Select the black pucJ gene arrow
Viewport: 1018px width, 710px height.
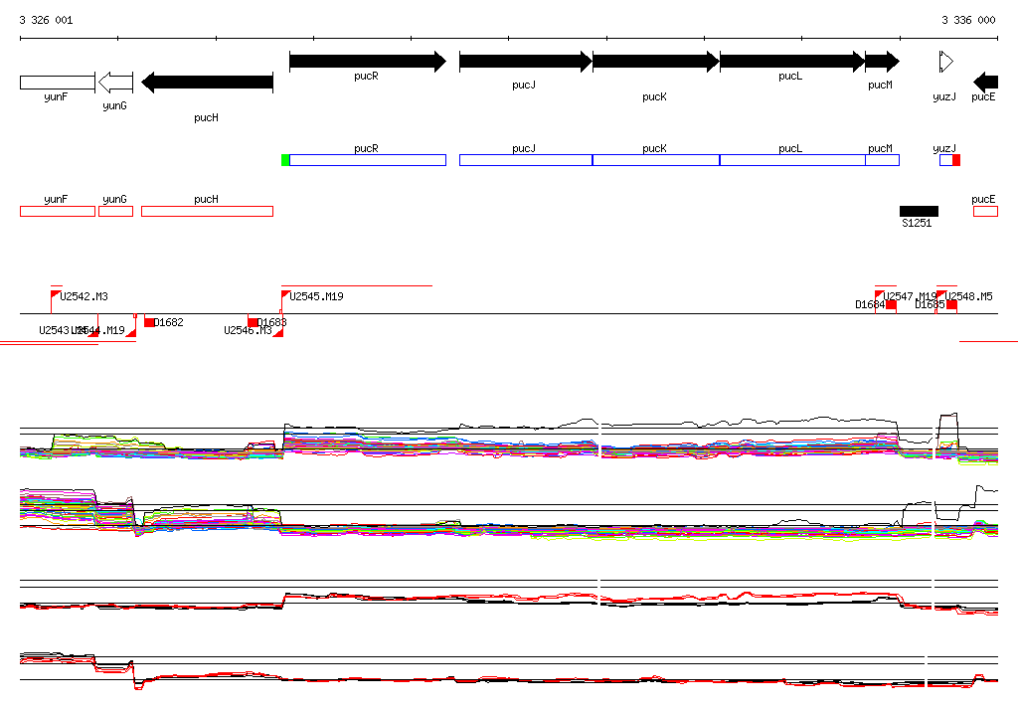click(x=525, y=62)
